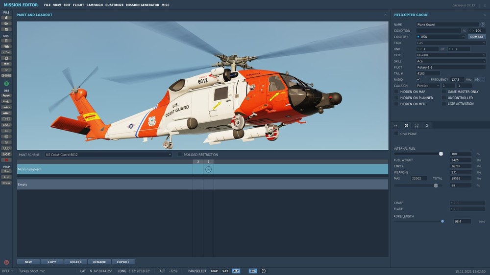
Task: Close the Paint and Loadout panel
Action: click(385, 15)
